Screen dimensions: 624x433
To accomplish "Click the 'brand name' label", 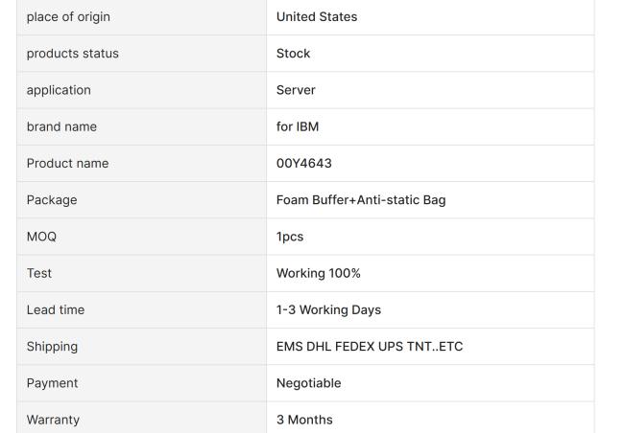I will pos(61,126).
